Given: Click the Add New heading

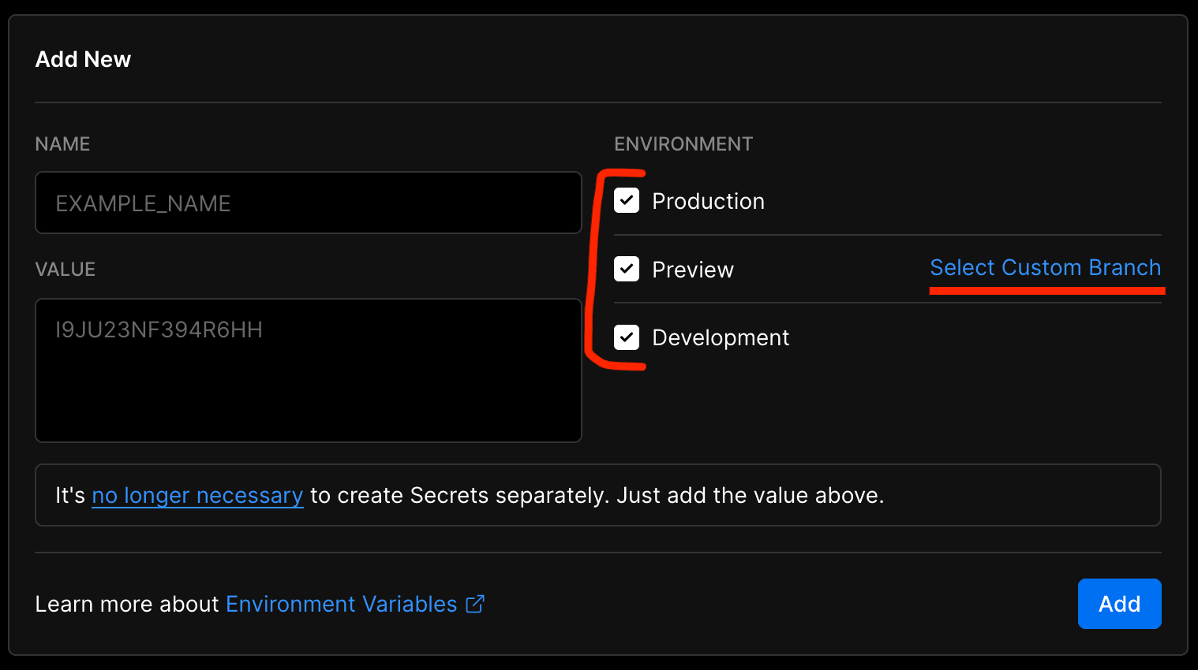Looking at the screenshot, I should tap(82, 58).
